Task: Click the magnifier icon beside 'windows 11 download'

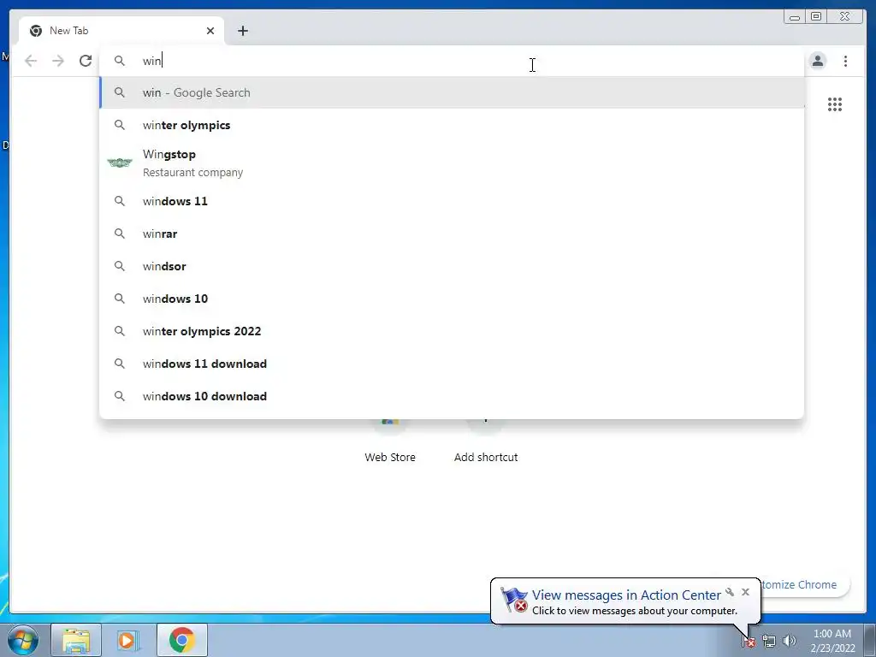Action: [x=120, y=364]
